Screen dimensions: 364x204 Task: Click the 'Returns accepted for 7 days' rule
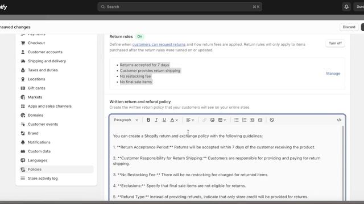[144, 65]
